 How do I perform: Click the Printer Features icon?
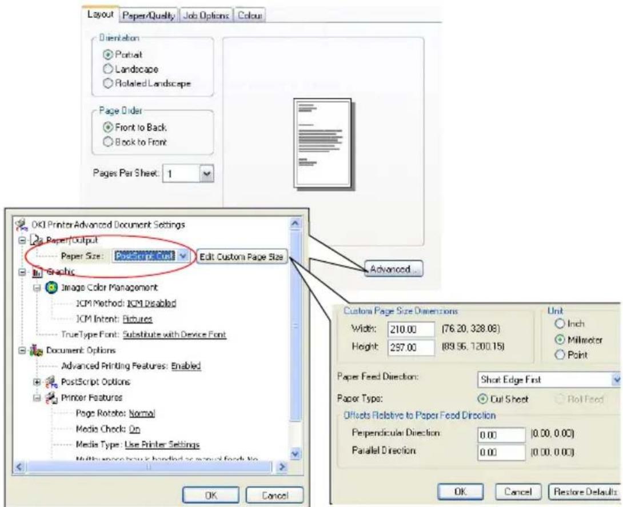point(51,398)
